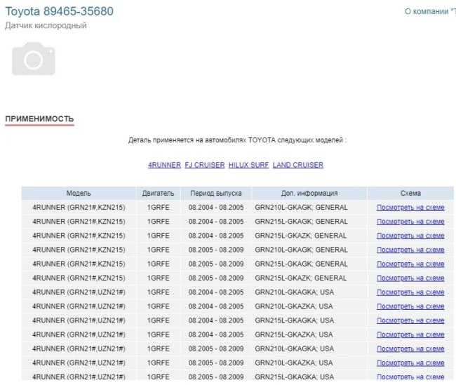Open scheme link for GRN215L-GKAGK GENERAL 08.2005 row
The width and height of the screenshot is (456, 385).
pos(410,264)
